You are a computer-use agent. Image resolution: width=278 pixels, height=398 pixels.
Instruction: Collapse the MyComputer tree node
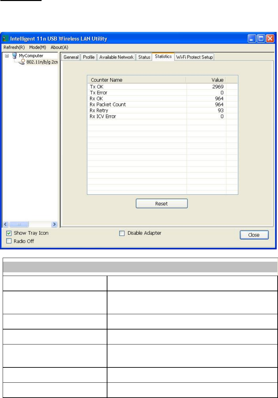coord(7,56)
